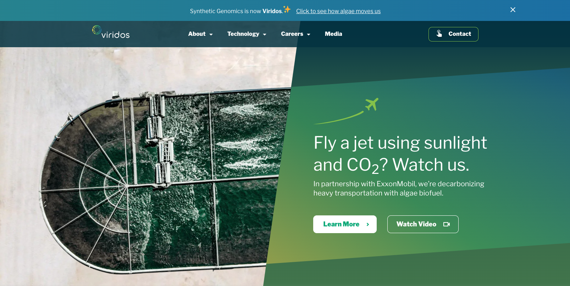Expand the Technology dropdown arrow
This screenshot has width=570, height=286.
coord(265,34)
